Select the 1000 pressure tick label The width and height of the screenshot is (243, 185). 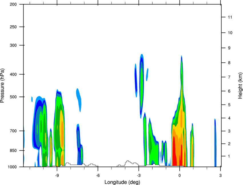pyautogui.click(x=12, y=167)
